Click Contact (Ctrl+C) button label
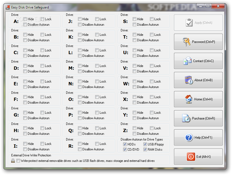232x175 pixels. click(203, 61)
